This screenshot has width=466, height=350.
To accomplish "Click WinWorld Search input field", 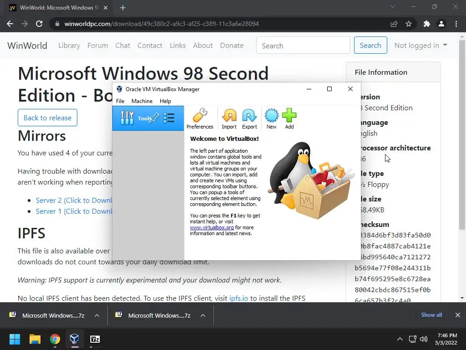I will click(303, 45).
